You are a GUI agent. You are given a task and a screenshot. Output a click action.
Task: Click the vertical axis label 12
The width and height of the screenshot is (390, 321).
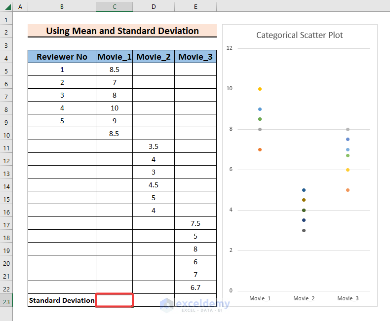pos(230,48)
